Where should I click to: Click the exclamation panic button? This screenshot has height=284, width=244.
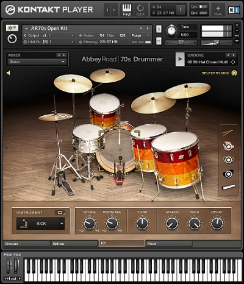click(x=181, y=10)
